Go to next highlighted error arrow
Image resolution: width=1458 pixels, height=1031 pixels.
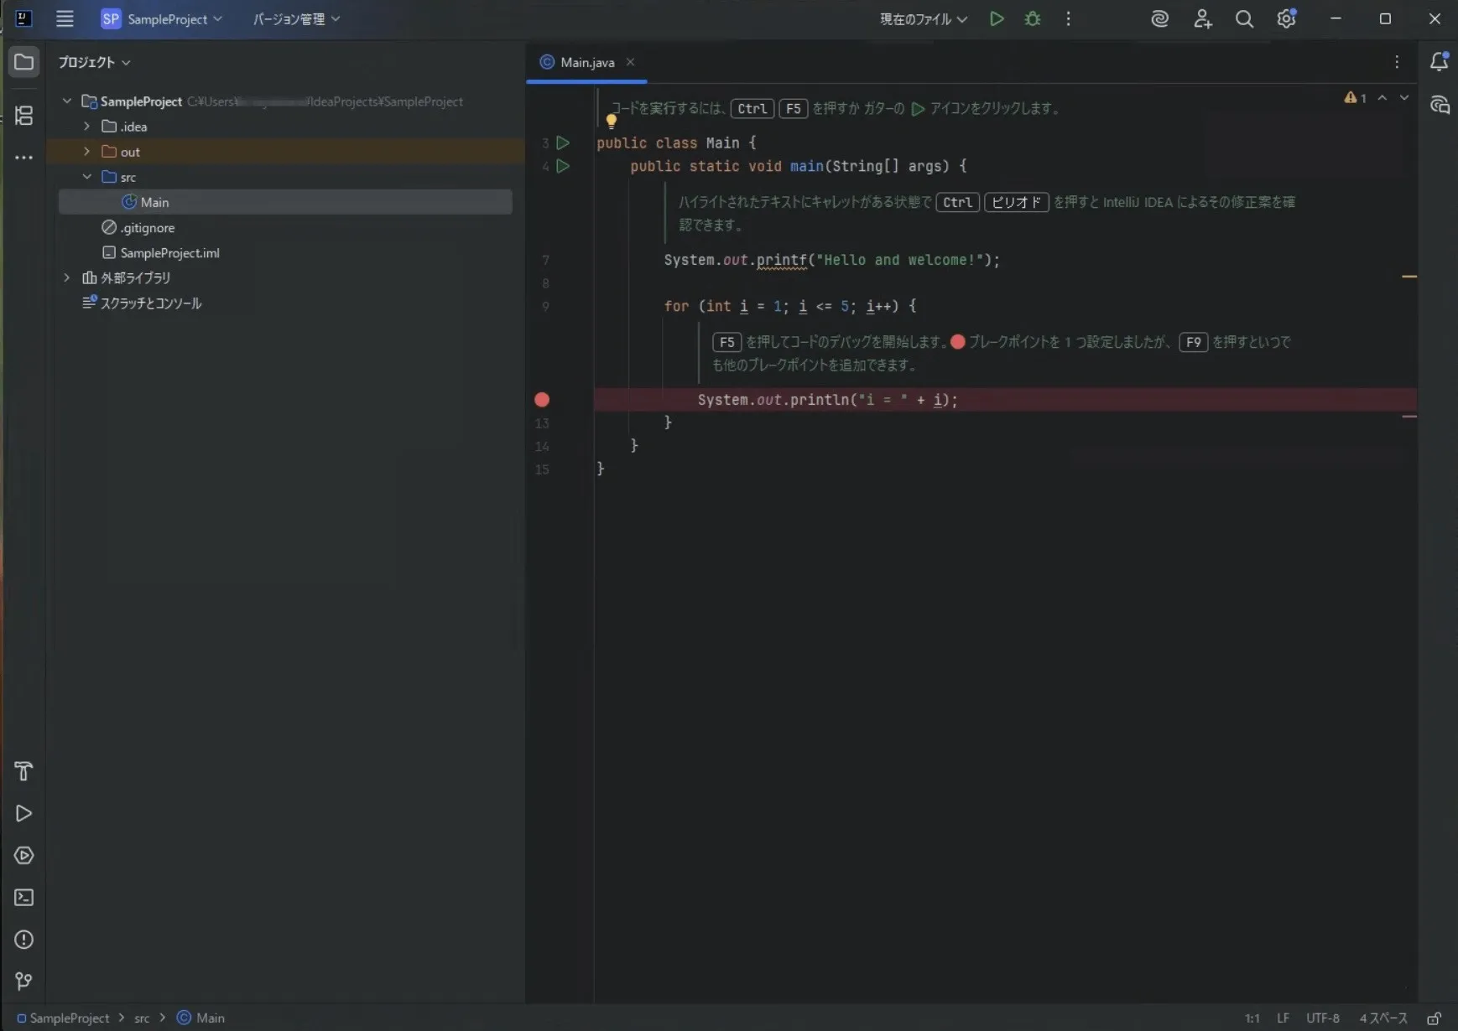pyautogui.click(x=1404, y=98)
